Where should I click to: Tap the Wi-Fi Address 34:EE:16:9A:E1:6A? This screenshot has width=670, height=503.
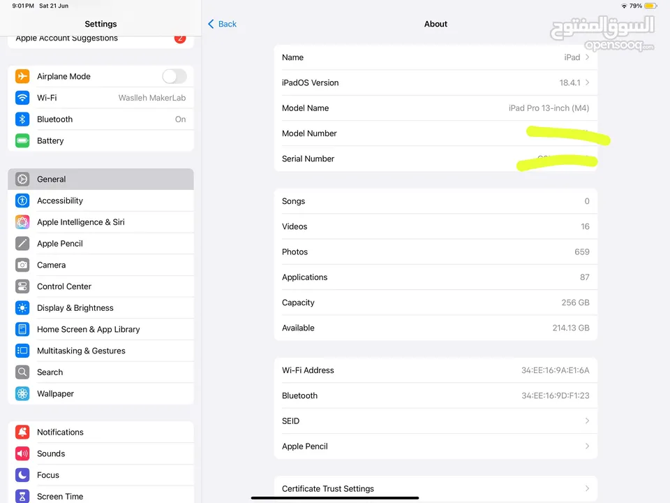click(x=555, y=370)
